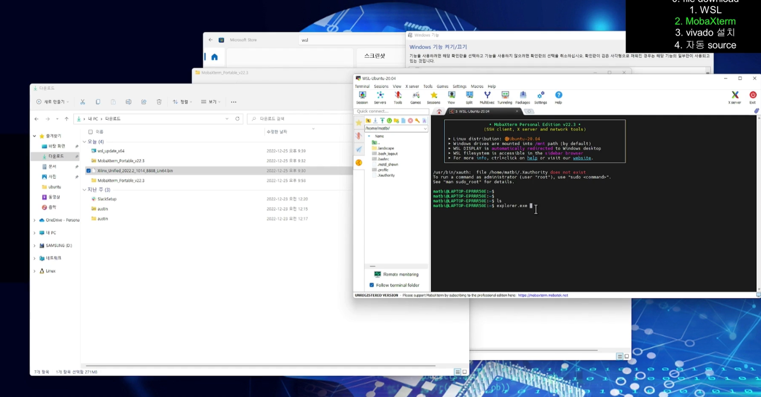Click the 다운로드 검색 search box

(x=300, y=118)
